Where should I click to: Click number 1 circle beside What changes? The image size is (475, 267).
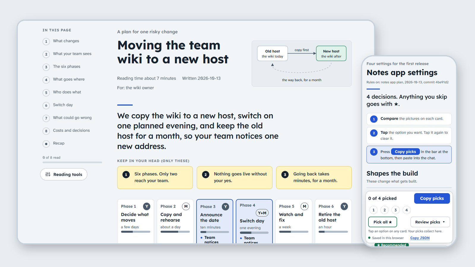46,42
